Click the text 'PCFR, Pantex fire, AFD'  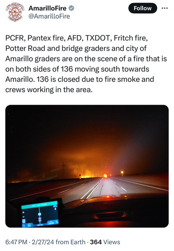tap(44, 38)
